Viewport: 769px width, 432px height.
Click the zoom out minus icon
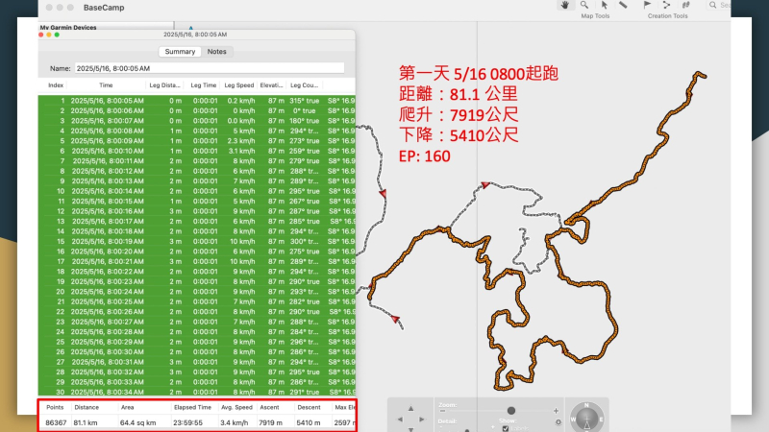coord(442,411)
